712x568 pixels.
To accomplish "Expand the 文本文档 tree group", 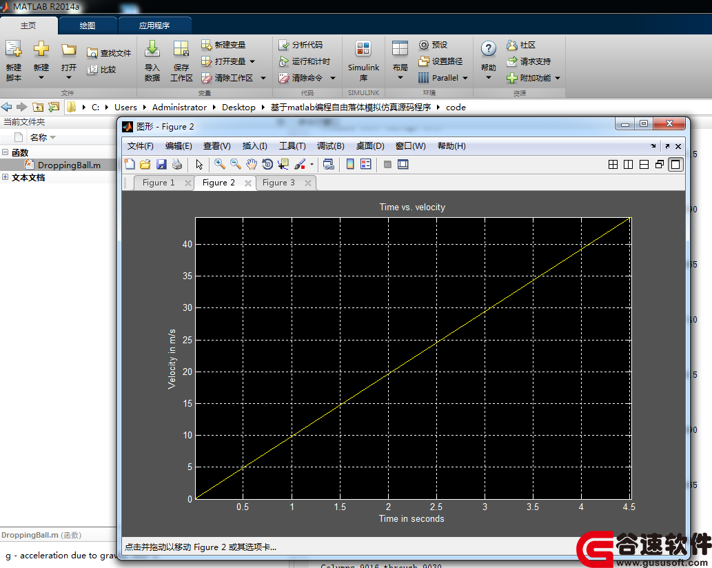I will tap(5, 177).
